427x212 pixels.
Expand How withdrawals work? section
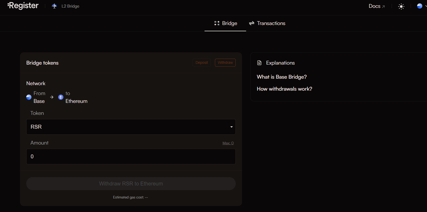pyautogui.click(x=284, y=89)
